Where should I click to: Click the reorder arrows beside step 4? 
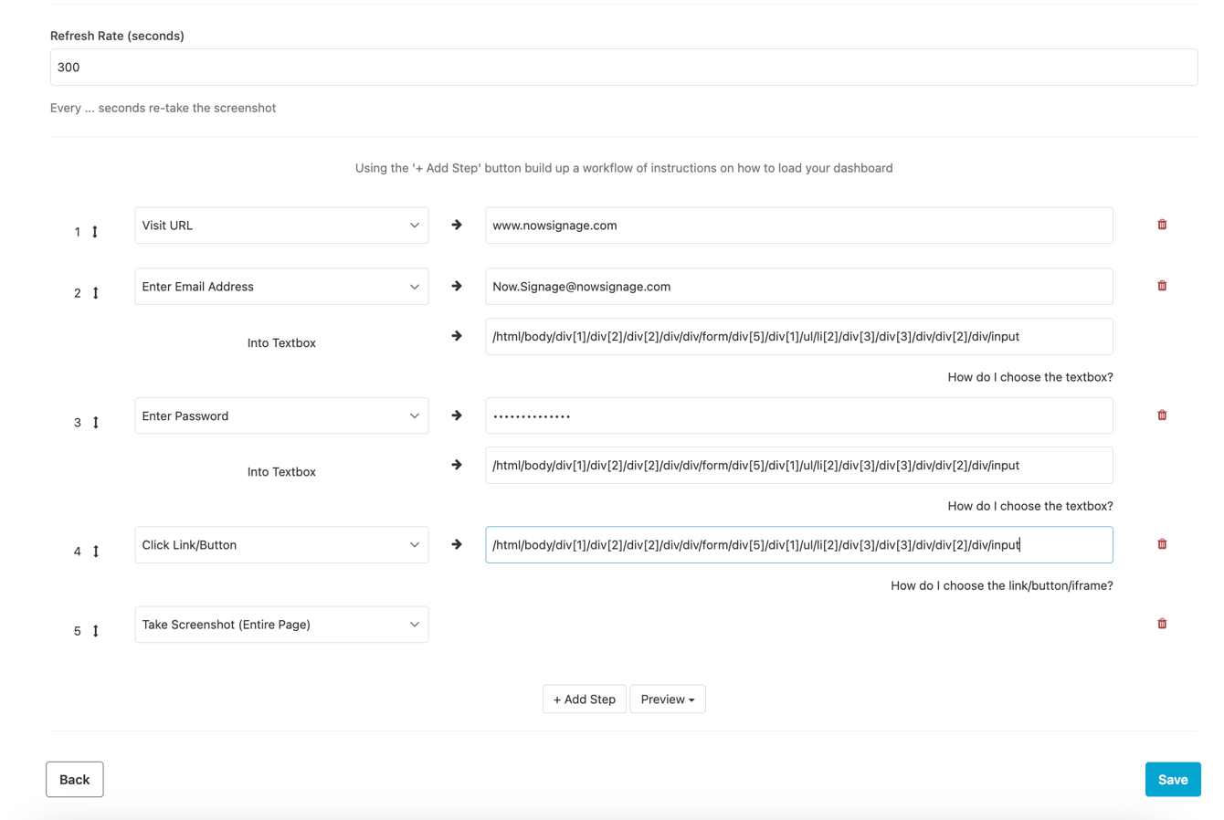click(95, 551)
